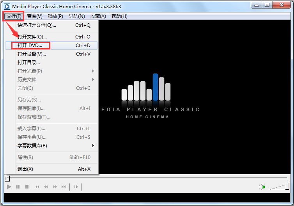Viewport: 294px width, 206px height.
Task: Click the skip to previous icon
Action: coord(37,187)
